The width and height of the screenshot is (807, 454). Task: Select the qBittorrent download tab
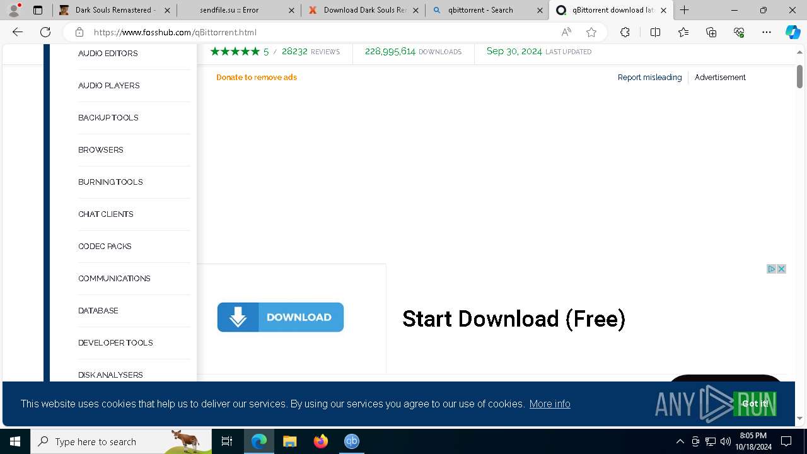pos(611,10)
